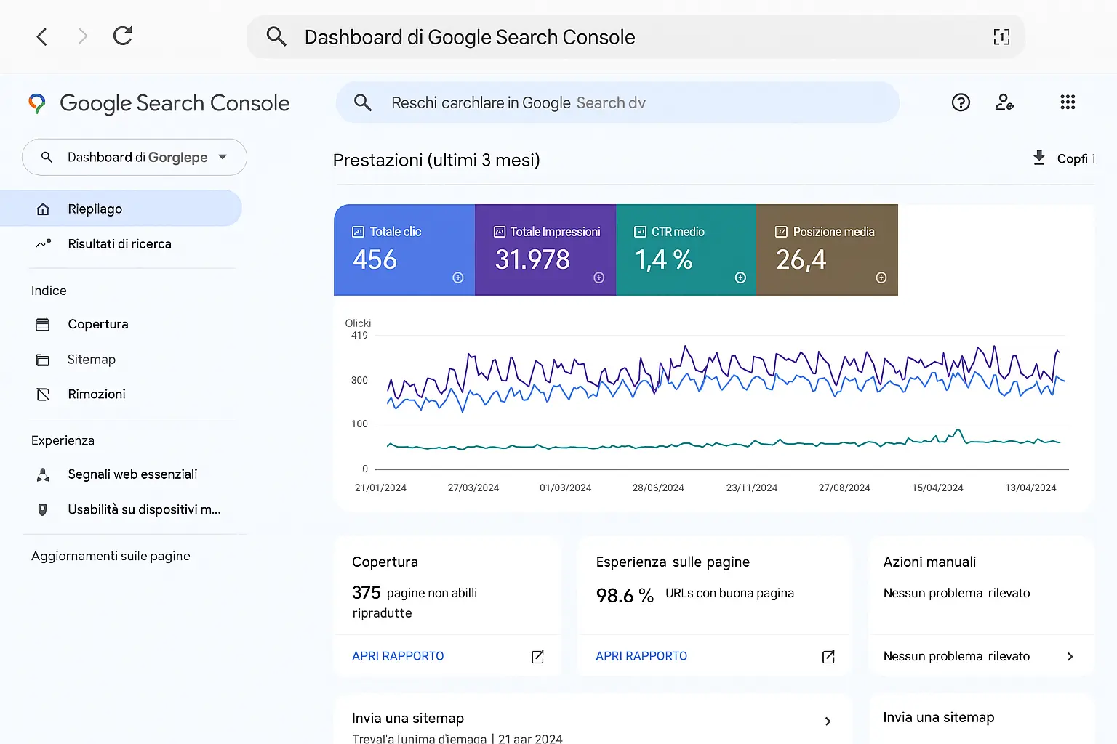Select Risultati di ricerca in sidebar
The height and width of the screenshot is (744, 1117).
click(119, 244)
